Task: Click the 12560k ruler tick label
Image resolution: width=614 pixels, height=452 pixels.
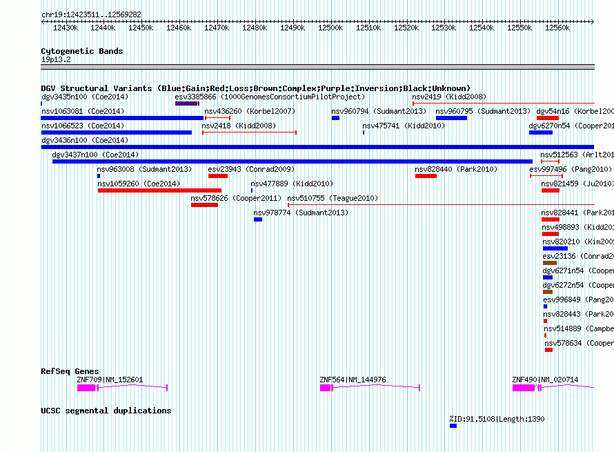Action: (x=557, y=28)
